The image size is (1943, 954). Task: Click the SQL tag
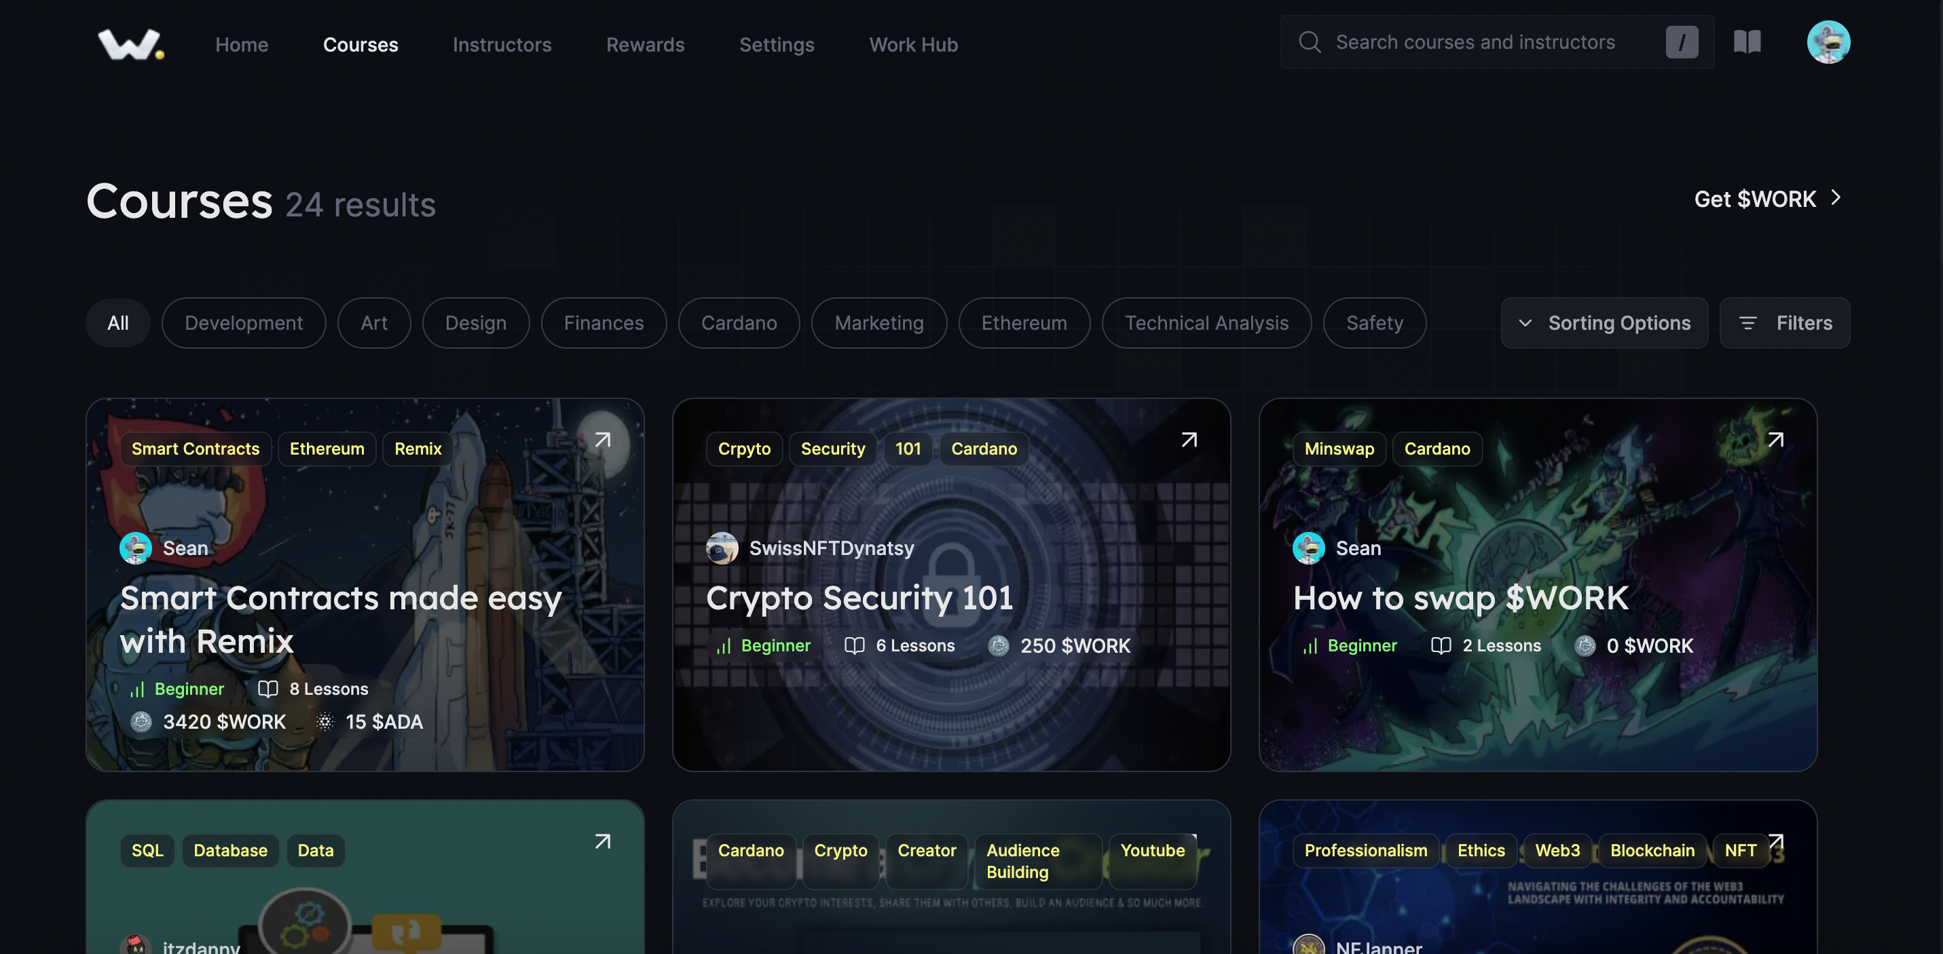click(x=147, y=850)
